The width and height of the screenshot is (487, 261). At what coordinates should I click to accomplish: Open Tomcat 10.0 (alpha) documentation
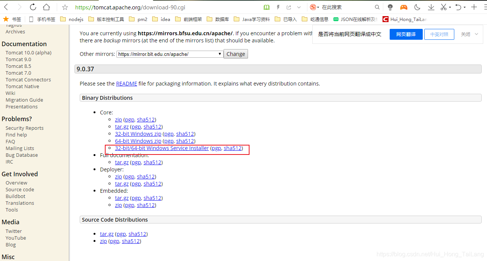point(29,52)
